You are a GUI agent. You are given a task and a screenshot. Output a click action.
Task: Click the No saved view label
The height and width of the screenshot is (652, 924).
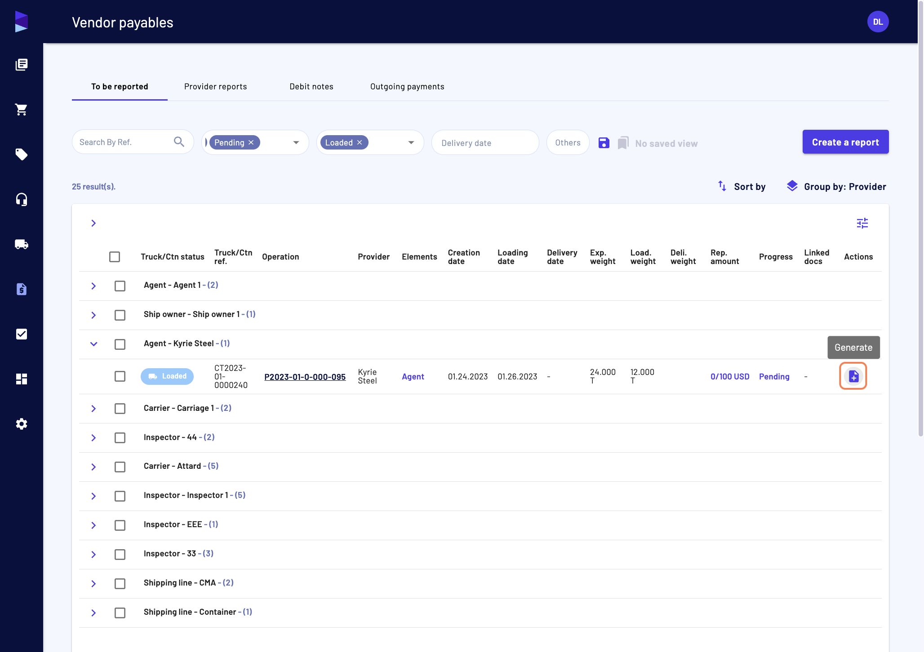(x=666, y=144)
